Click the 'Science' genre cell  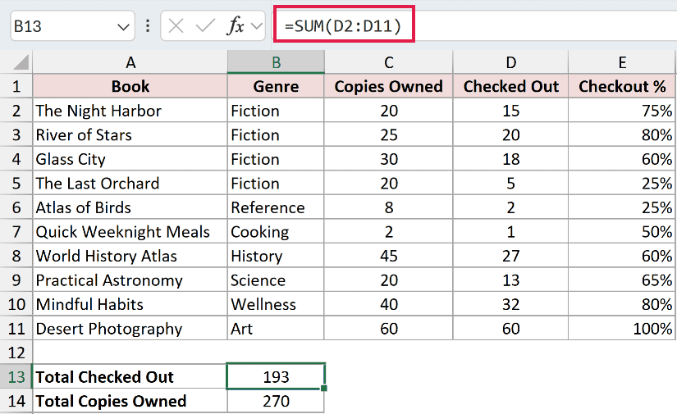click(x=276, y=280)
